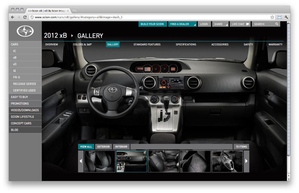The width and height of the screenshot is (299, 193).
Task: Click the 2012 xB breadcrumb title
Action: (x=55, y=36)
